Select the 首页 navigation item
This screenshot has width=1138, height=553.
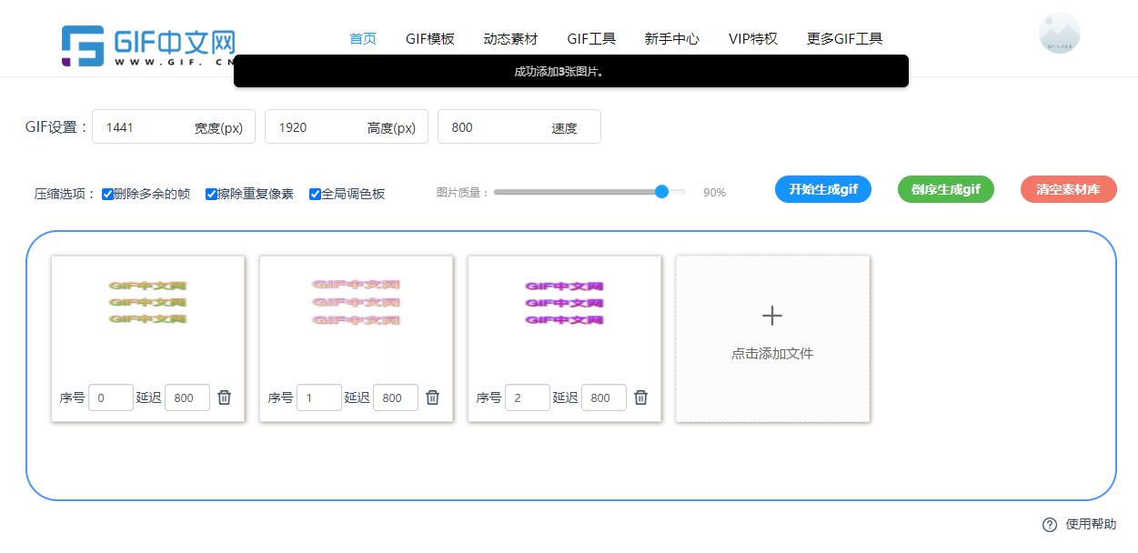coord(361,38)
